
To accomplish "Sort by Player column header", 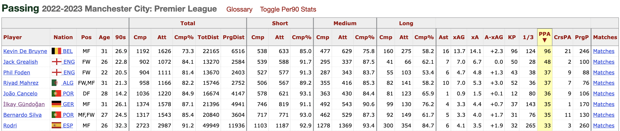I will (x=12, y=37).
